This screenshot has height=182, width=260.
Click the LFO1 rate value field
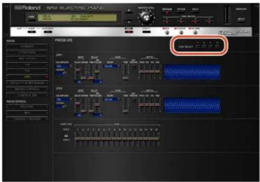pyautogui.click(x=78, y=82)
